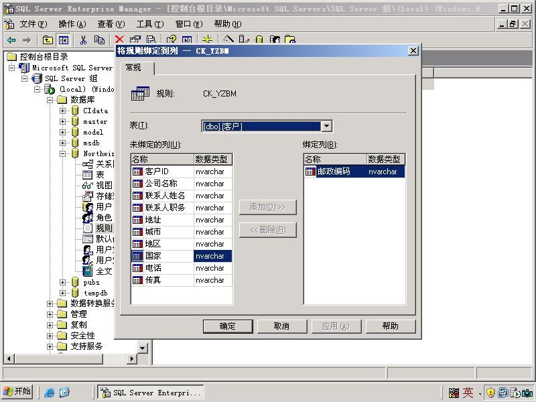Select the 传真 column row

click(x=182, y=280)
